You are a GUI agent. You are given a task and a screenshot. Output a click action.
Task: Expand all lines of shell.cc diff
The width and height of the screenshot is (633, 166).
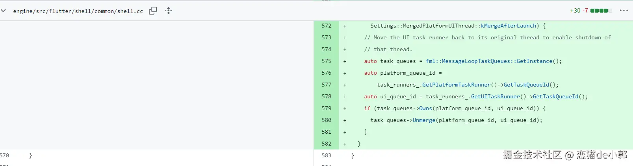[169, 11]
